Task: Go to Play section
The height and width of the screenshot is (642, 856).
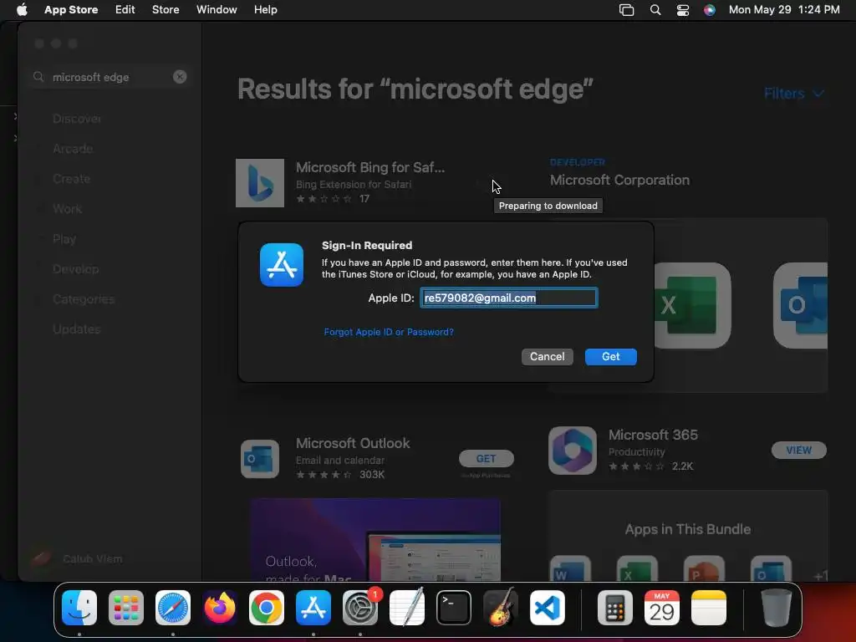Action: pos(64,238)
